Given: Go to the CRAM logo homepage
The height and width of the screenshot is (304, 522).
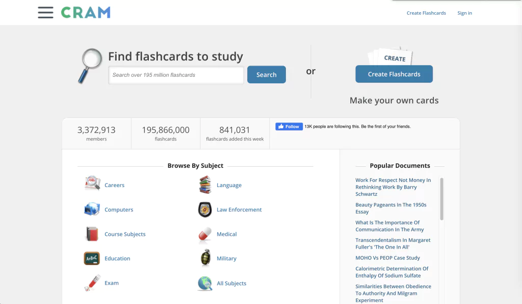Looking at the screenshot, I should point(86,13).
